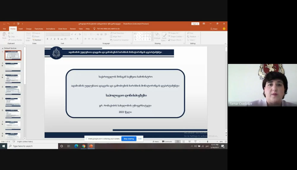This screenshot has height=170, width=297.
Task: Open the Slide Show ribbon tab
Action: point(62,29)
